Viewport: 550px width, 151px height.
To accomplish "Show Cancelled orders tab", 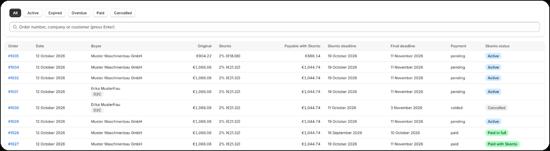I will point(123,13).
